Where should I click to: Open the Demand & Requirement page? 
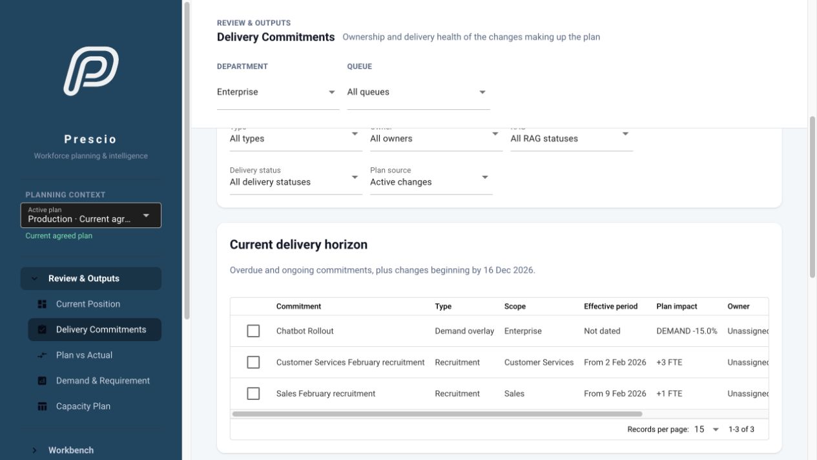pos(94,381)
